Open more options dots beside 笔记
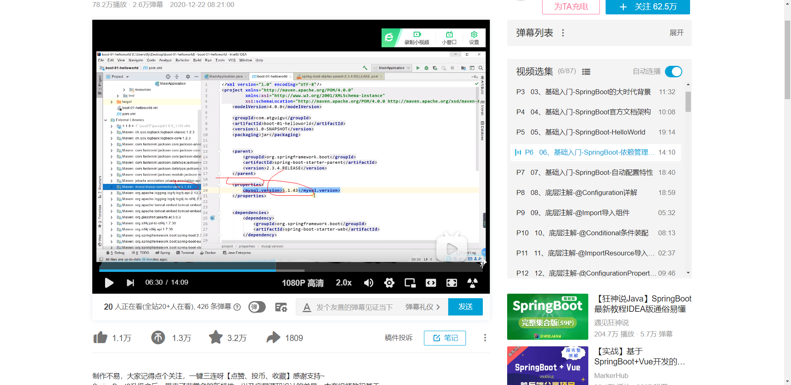Image resolution: width=791 pixels, height=385 pixels. [x=485, y=338]
